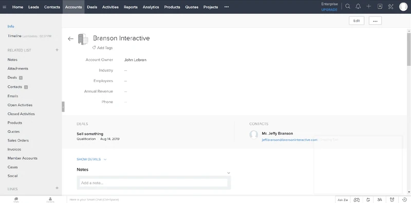Add a related list with plus icon
411x203 pixels.
(x=57, y=50)
